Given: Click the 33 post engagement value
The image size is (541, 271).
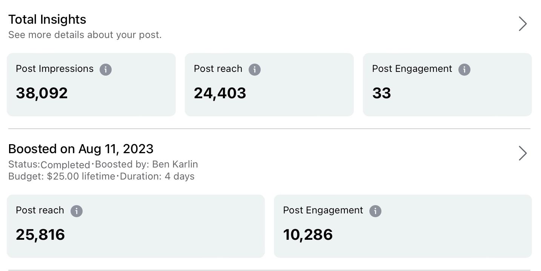Looking at the screenshot, I should [x=381, y=93].
